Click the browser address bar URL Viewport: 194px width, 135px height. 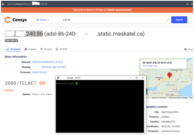(27, 4)
